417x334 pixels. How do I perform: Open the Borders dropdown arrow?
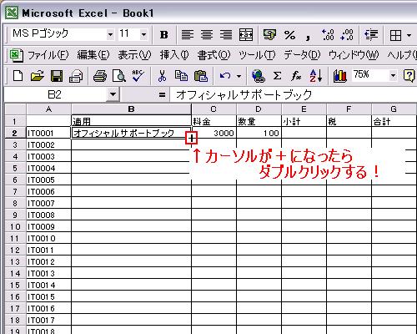pos(409,35)
